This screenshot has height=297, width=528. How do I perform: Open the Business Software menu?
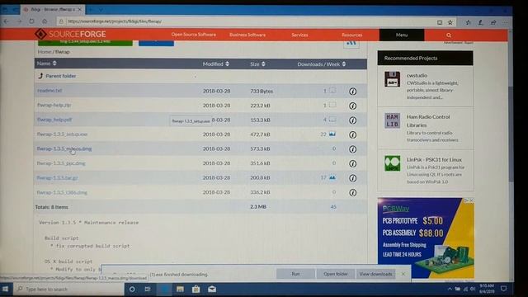pos(247,35)
